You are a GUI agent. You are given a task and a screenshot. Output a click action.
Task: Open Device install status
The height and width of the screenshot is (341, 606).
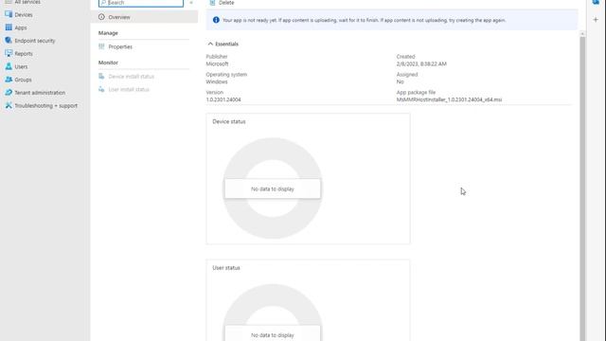click(131, 77)
